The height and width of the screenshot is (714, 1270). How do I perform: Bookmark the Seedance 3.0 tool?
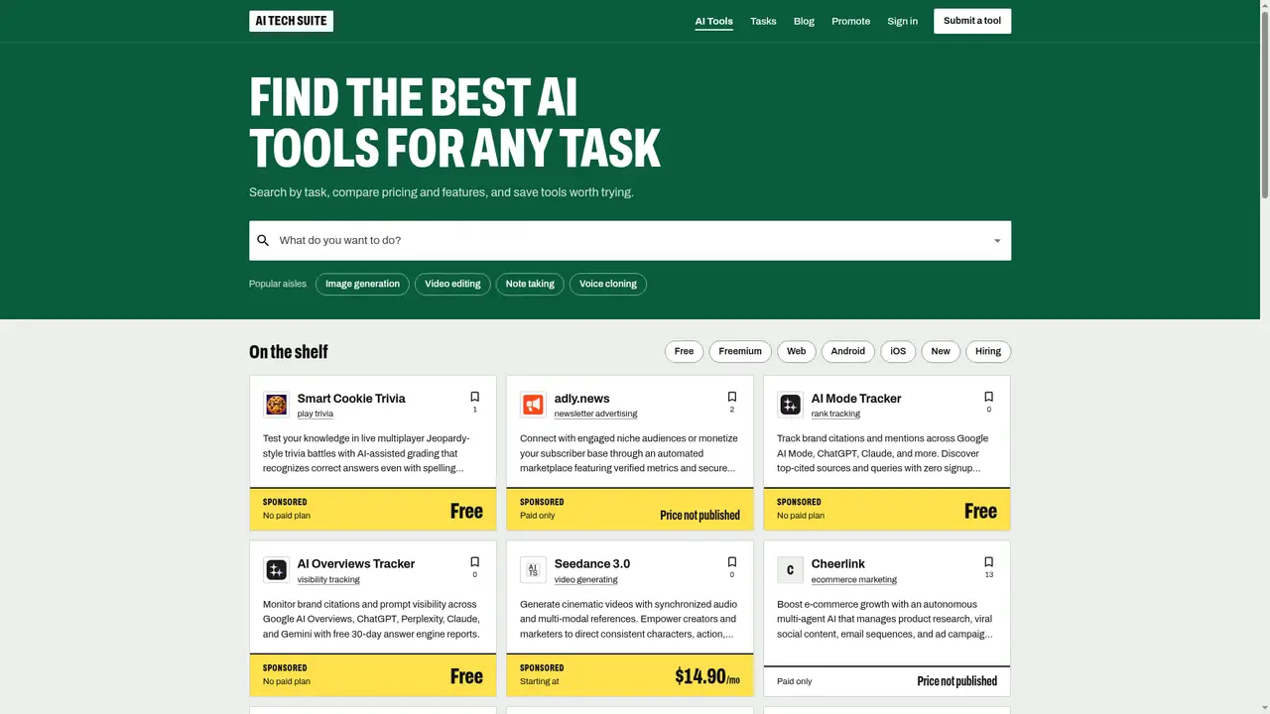tap(732, 562)
